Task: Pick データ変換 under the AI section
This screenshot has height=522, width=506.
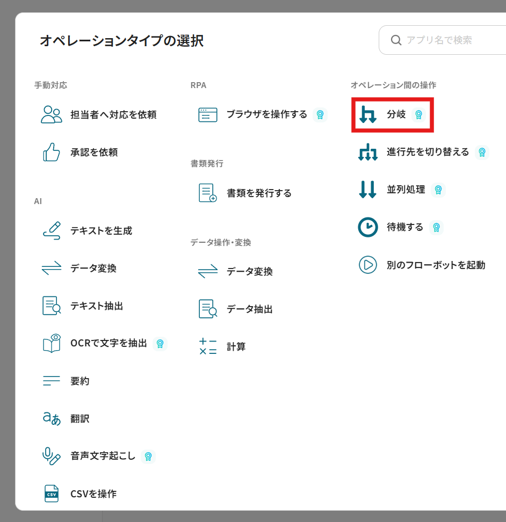Action: [x=93, y=268]
